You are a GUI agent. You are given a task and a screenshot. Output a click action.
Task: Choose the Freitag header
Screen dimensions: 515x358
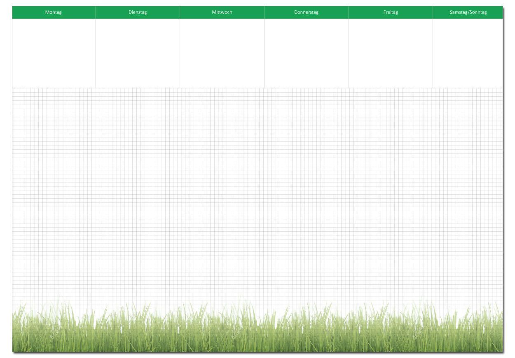click(x=391, y=12)
